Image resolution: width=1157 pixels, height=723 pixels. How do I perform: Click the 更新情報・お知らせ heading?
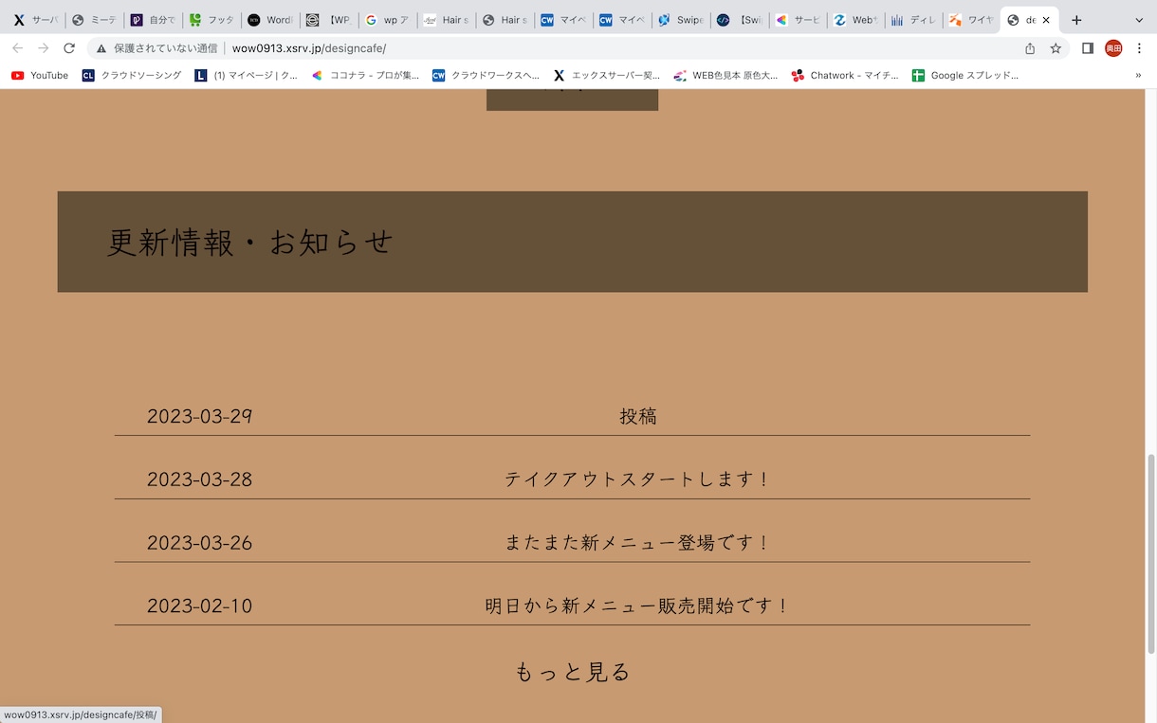tap(250, 243)
